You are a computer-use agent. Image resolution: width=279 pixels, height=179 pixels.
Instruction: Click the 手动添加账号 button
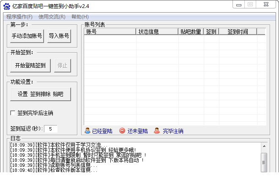pos(27,36)
